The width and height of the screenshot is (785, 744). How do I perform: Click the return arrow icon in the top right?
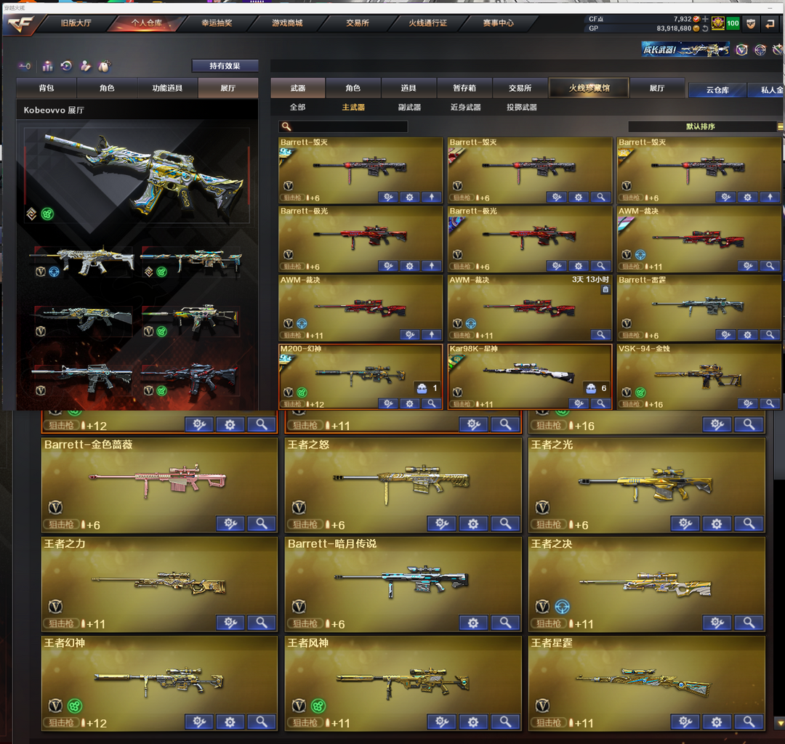(x=770, y=23)
